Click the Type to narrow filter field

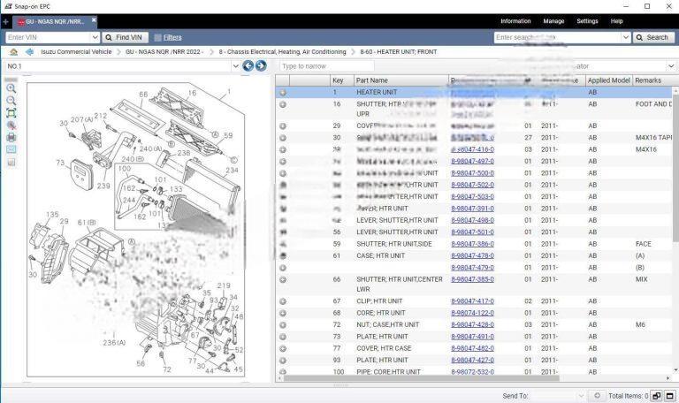point(327,66)
